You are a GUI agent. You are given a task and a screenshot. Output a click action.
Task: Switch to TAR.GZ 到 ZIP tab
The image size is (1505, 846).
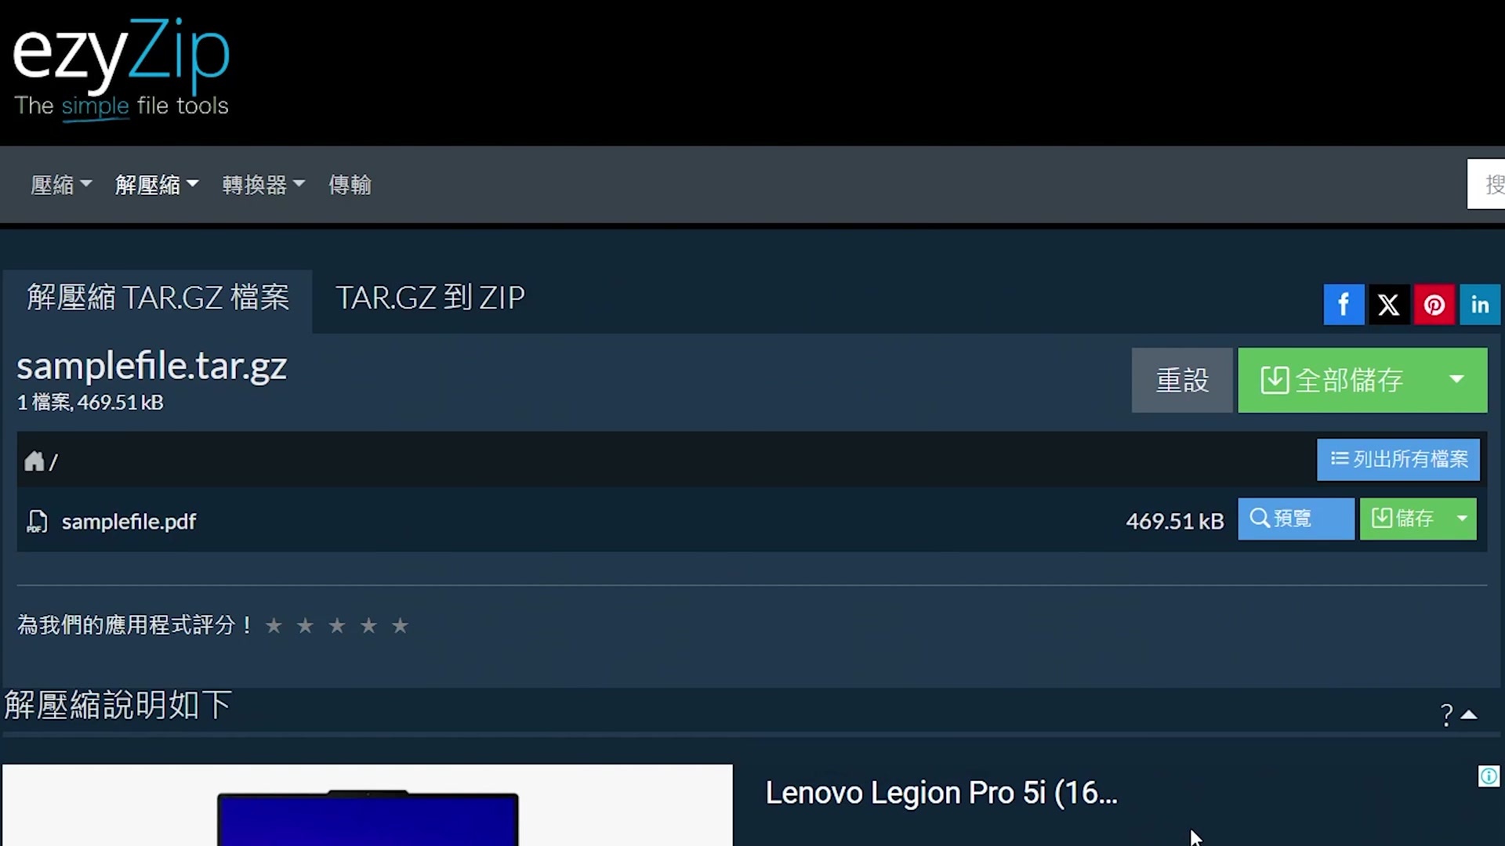[x=430, y=298]
